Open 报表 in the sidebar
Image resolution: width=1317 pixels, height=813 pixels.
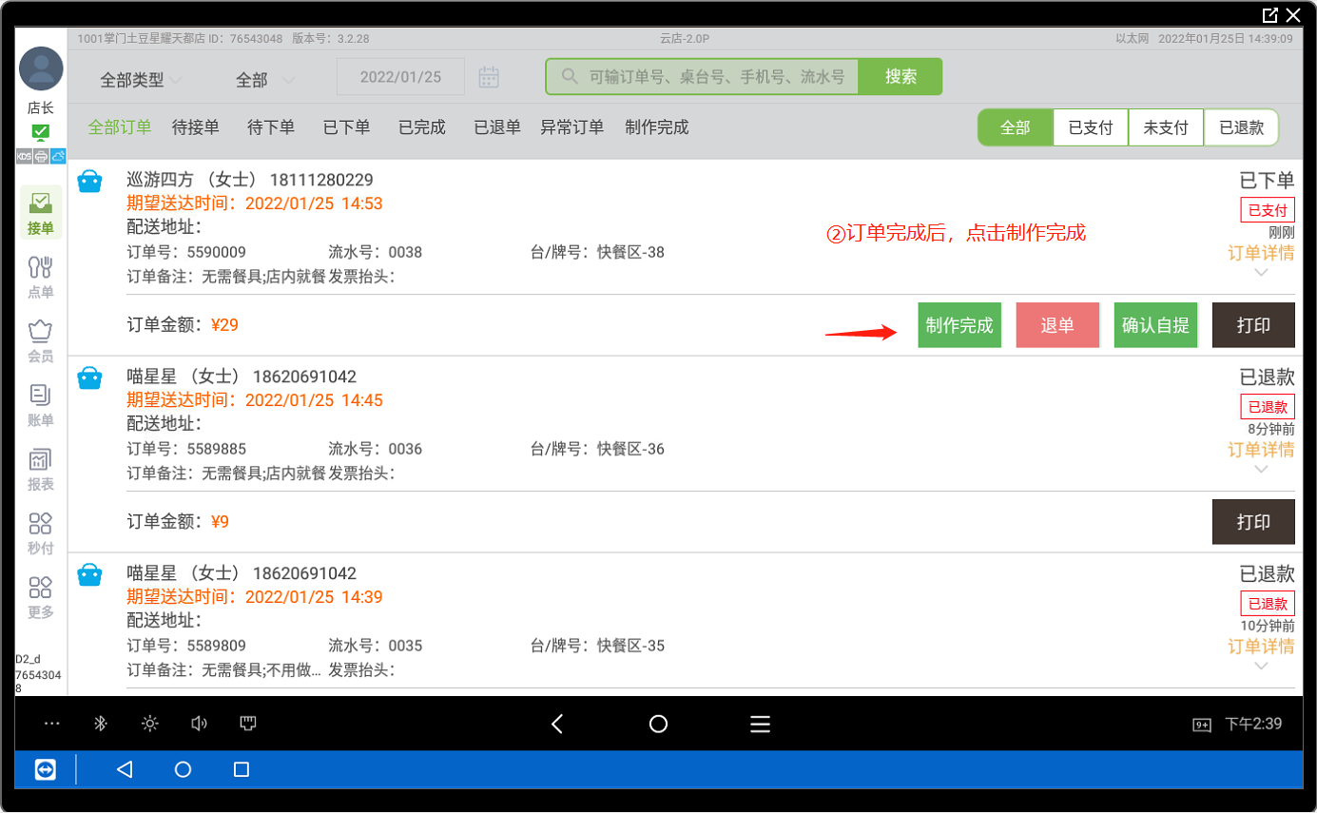[x=41, y=469]
